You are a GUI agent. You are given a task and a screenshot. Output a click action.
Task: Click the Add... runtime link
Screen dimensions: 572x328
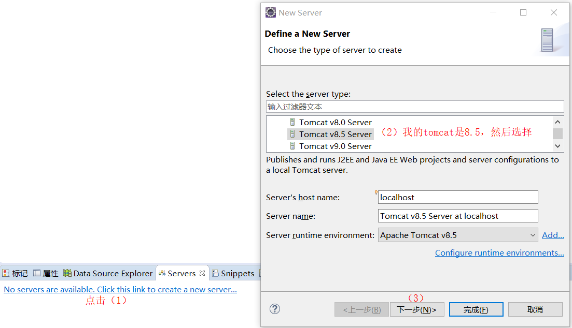point(553,235)
